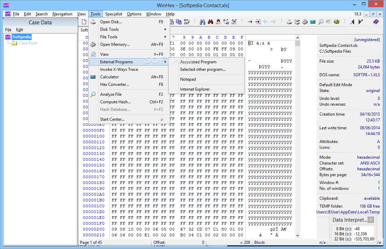Choose Open Disk... from Tools menu
This screenshot has height=249, width=386.
(129, 22)
